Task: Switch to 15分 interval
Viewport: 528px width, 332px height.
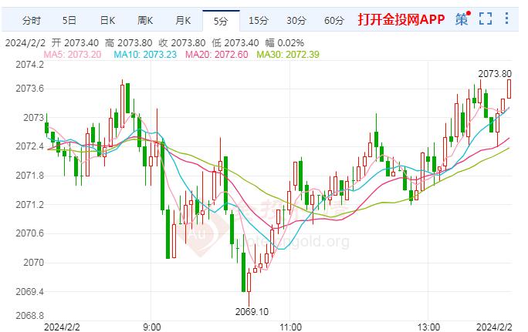Action: pos(259,21)
